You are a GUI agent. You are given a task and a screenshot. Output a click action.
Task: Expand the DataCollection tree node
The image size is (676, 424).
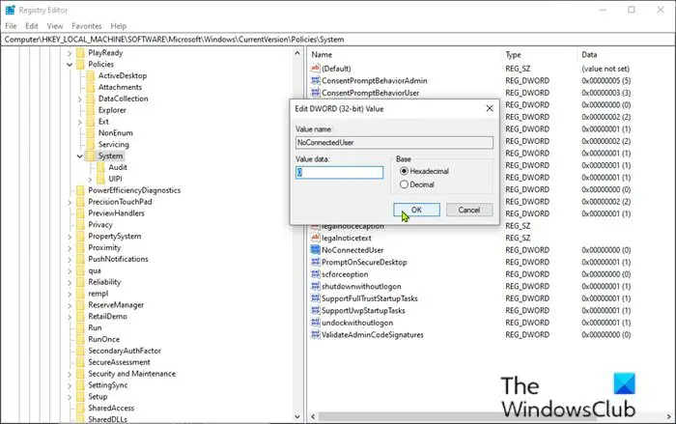point(80,99)
